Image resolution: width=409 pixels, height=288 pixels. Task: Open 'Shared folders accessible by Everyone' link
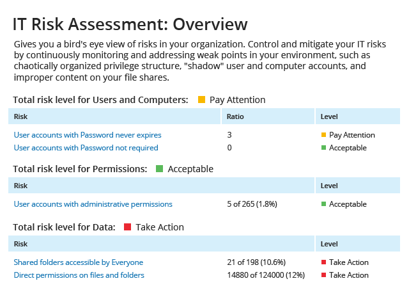coord(78,262)
